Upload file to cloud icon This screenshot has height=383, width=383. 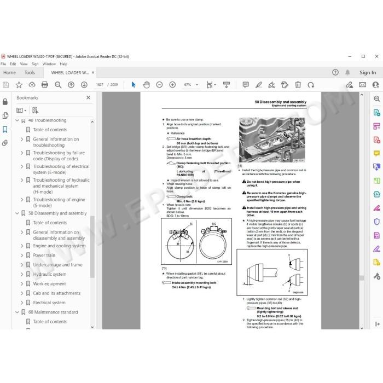tap(32, 85)
